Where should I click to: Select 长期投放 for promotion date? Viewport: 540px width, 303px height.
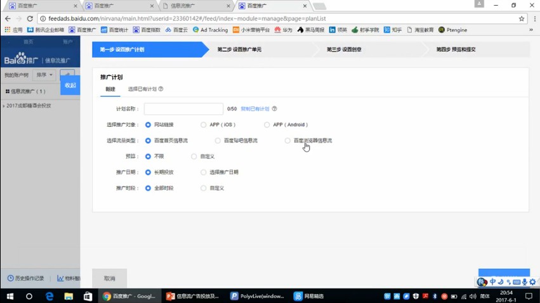(x=148, y=172)
